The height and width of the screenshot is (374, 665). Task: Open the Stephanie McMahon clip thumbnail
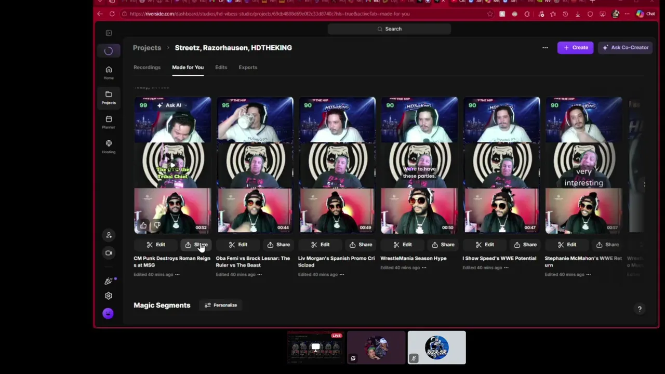(583, 165)
